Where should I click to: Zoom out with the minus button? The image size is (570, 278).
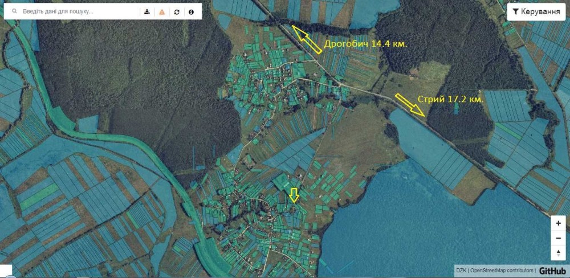coord(559,238)
